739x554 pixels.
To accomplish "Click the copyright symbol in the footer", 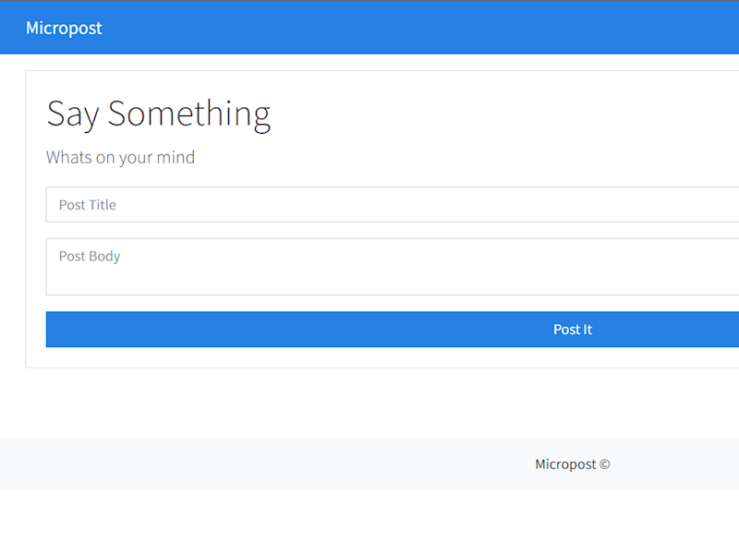I will 605,464.
